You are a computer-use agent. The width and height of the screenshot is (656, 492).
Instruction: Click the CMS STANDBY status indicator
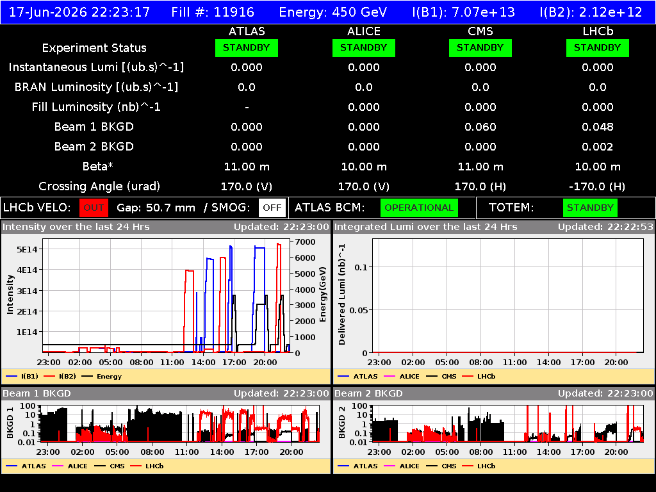coord(480,47)
